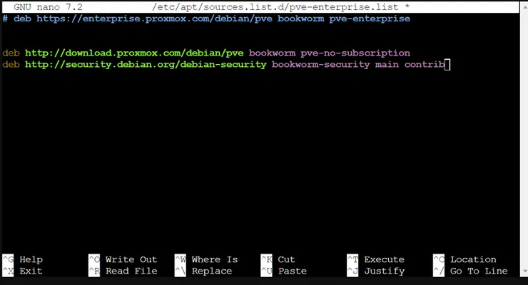Click the ^\ Replace shortcut
The height and width of the screenshot is (285, 528).
[203, 271]
